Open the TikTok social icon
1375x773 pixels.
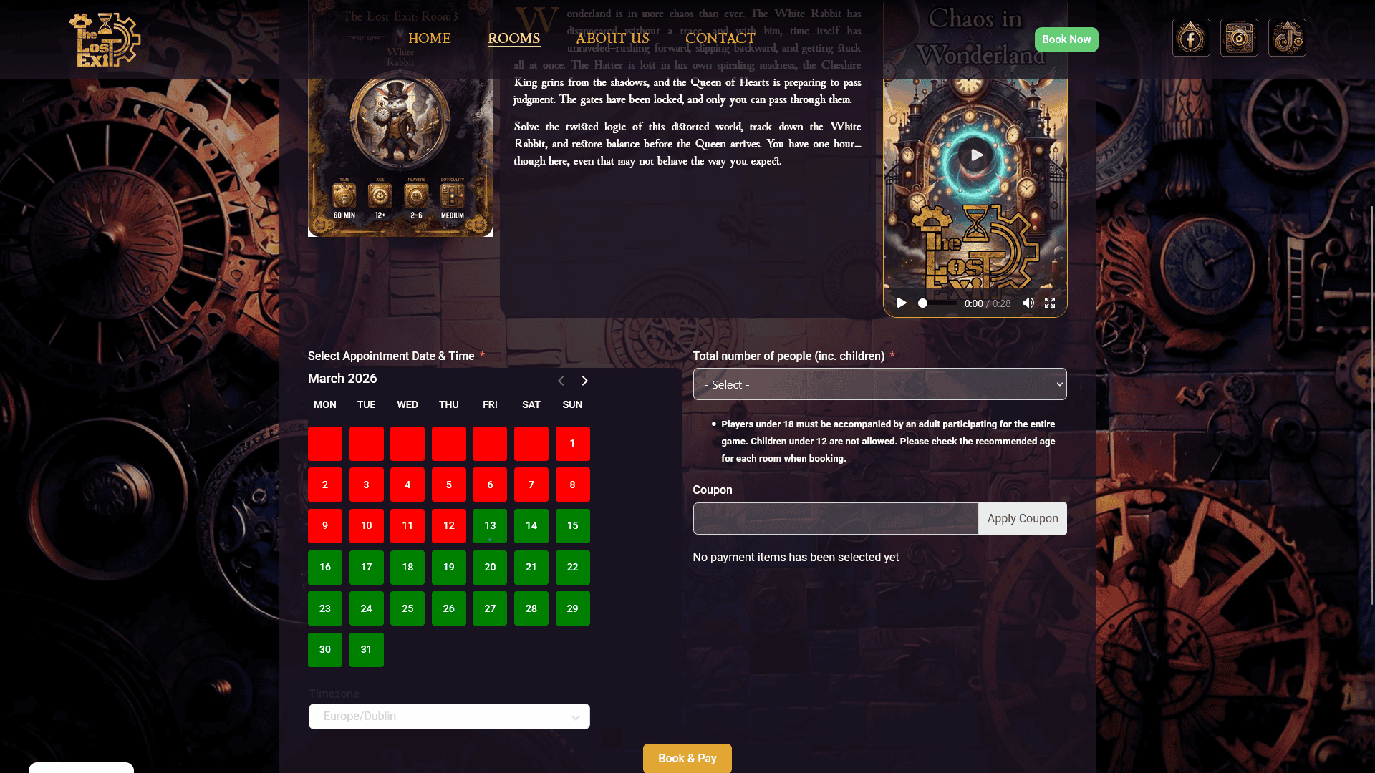1287,38
